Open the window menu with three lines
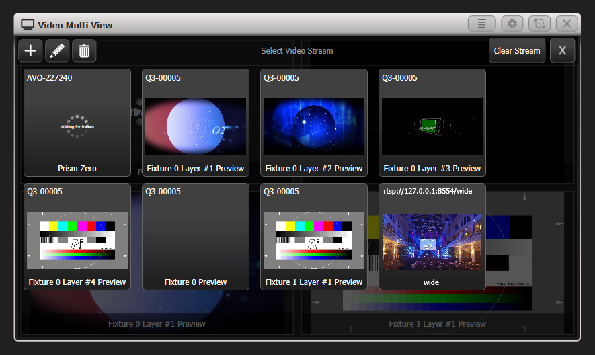This screenshot has width=595, height=355. [481, 24]
